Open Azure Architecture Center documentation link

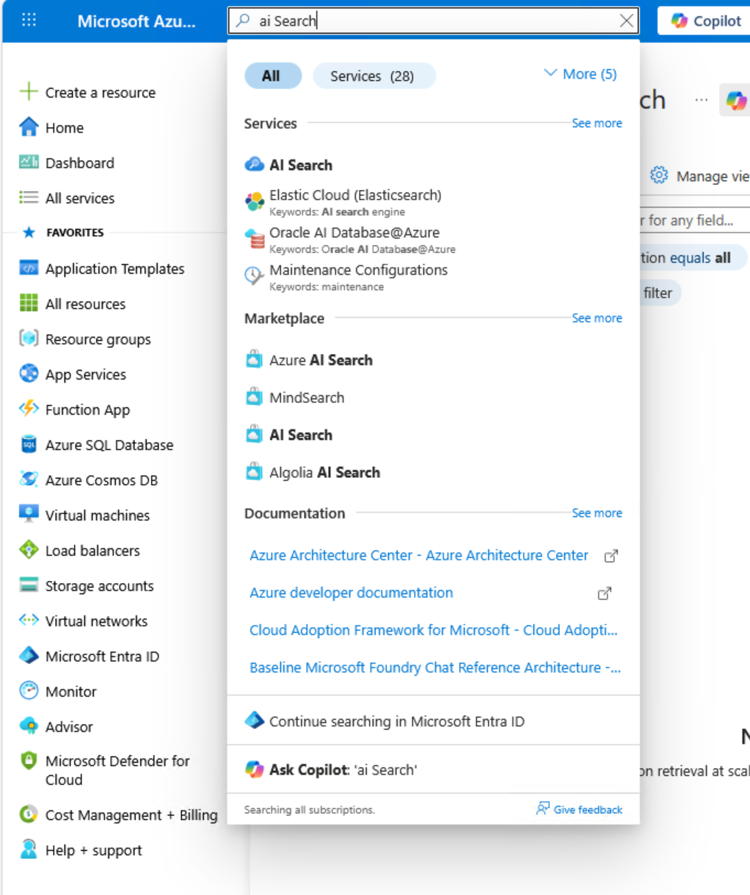[x=418, y=555]
